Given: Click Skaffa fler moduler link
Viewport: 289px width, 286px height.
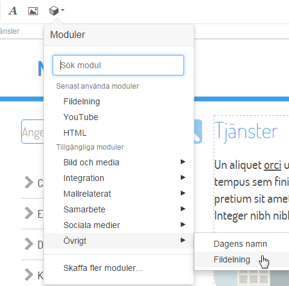Looking at the screenshot, I should pos(103,268).
